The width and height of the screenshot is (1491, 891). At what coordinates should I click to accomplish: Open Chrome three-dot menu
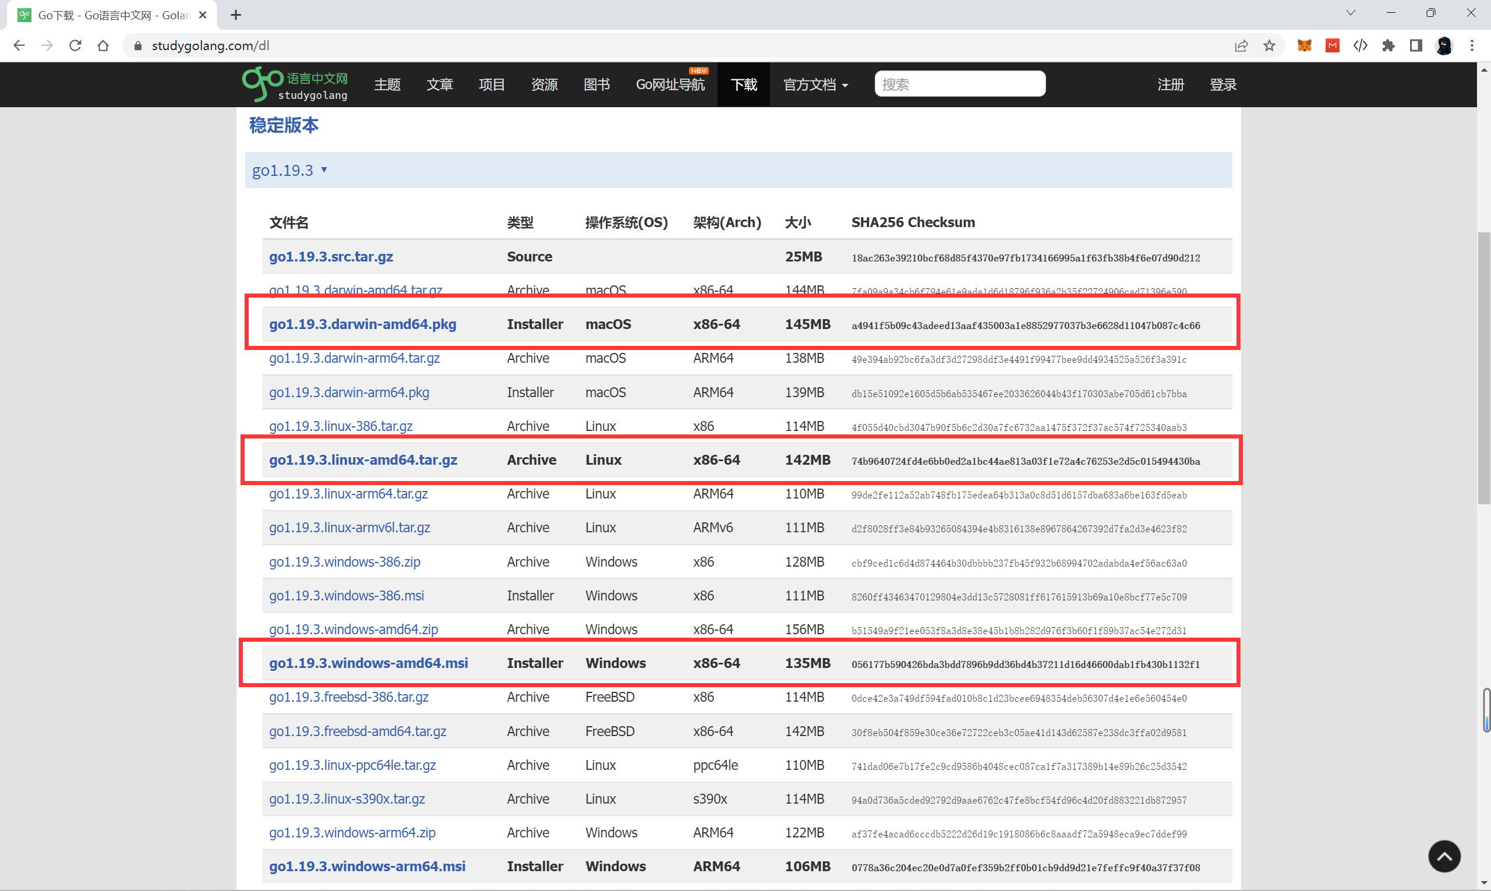[1472, 45]
